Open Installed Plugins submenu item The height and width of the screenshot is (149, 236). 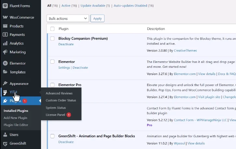pyautogui.click(x=16, y=111)
